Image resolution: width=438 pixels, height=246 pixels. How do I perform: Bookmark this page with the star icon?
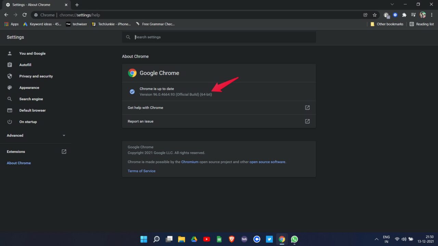point(375,15)
